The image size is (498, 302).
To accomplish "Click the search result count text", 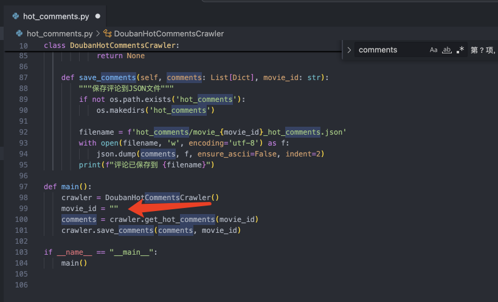I will tap(482, 50).
